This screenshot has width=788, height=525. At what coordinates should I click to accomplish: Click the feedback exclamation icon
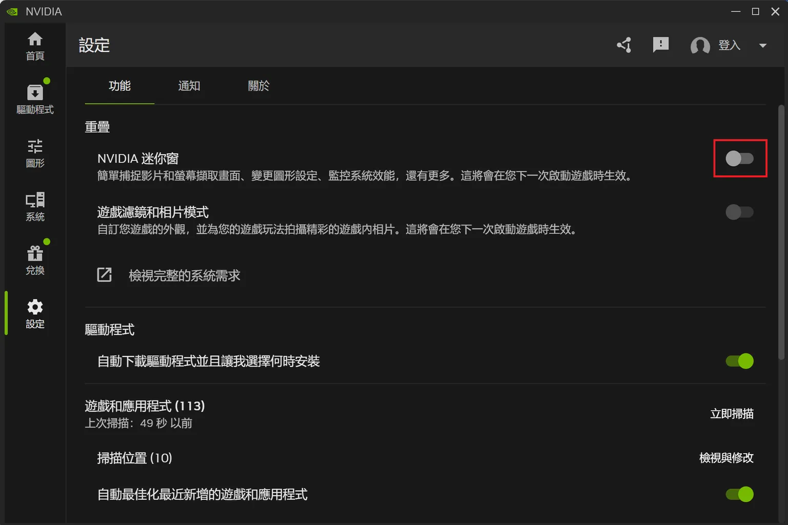(661, 45)
